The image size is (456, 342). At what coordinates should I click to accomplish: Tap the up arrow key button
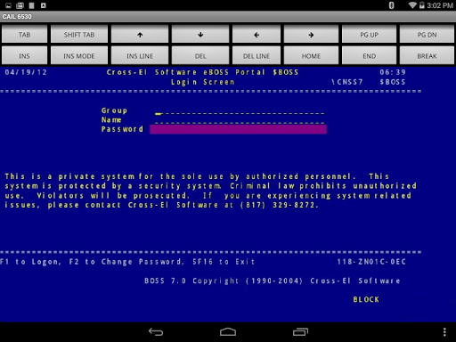[x=140, y=35]
